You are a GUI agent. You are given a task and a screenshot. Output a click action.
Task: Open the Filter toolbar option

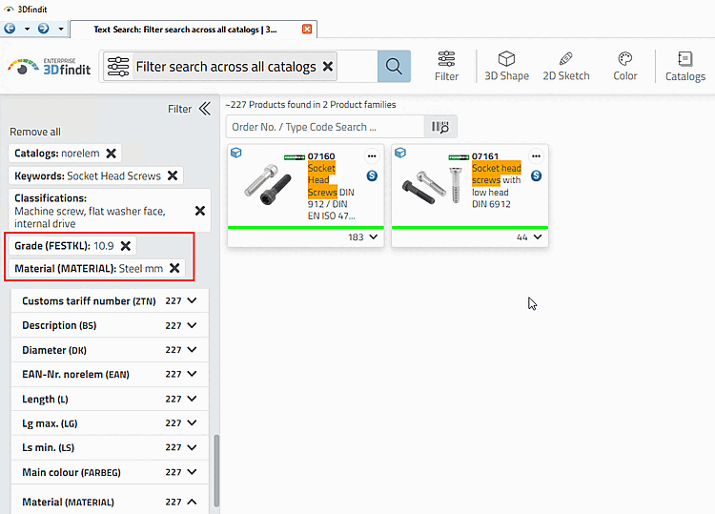click(446, 67)
